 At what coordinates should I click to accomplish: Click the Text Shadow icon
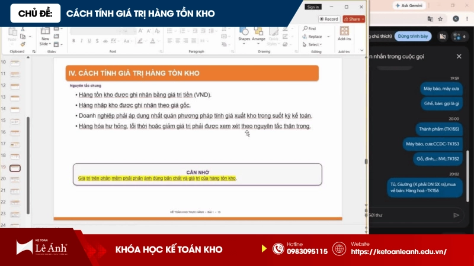tap(97, 41)
